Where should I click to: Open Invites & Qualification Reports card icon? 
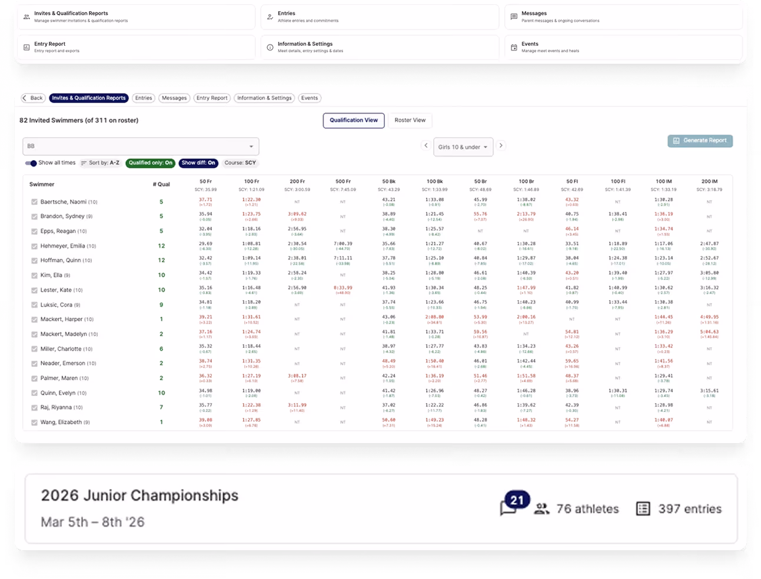(26, 17)
